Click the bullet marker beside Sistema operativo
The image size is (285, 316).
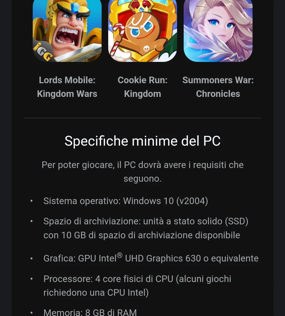point(31,201)
